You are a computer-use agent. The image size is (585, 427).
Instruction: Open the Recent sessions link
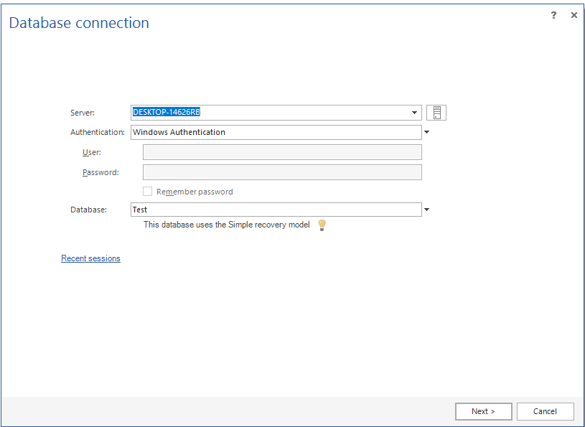[x=90, y=258]
